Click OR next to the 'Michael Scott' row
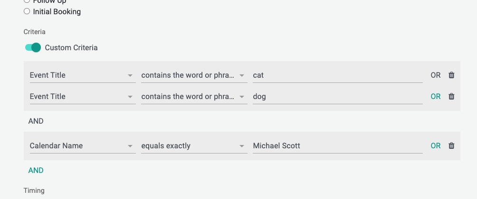Viewport: 477px width, 199px height. (436, 145)
